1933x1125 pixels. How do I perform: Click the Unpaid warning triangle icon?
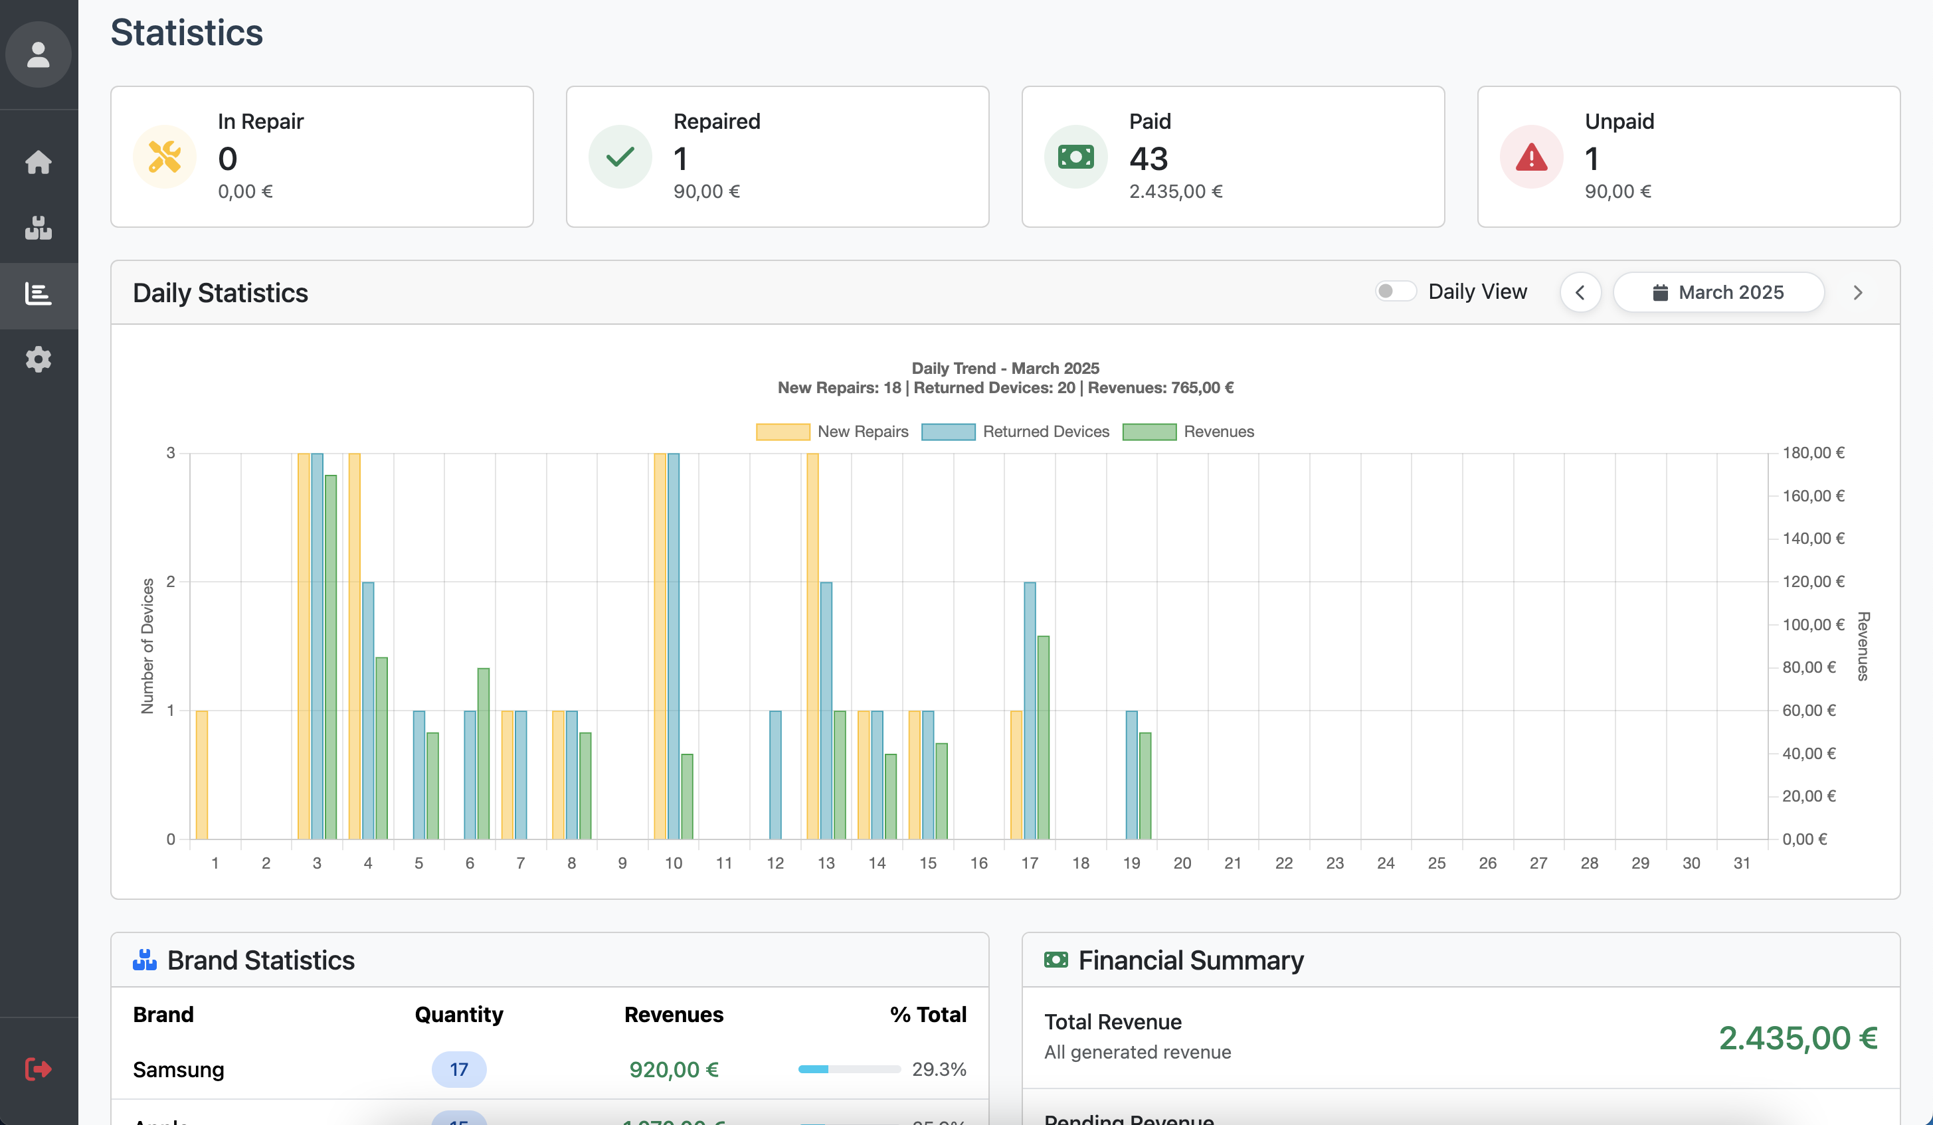[1531, 157]
